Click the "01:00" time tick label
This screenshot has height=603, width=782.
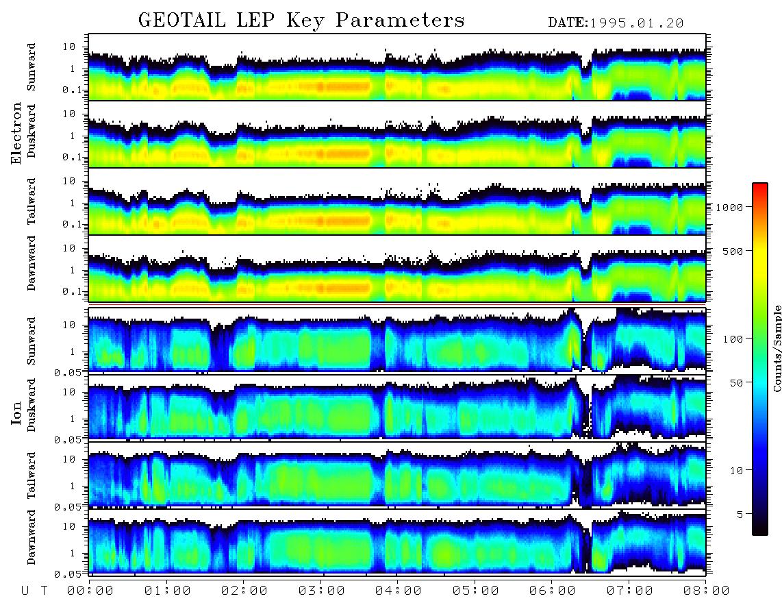[x=168, y=591]
